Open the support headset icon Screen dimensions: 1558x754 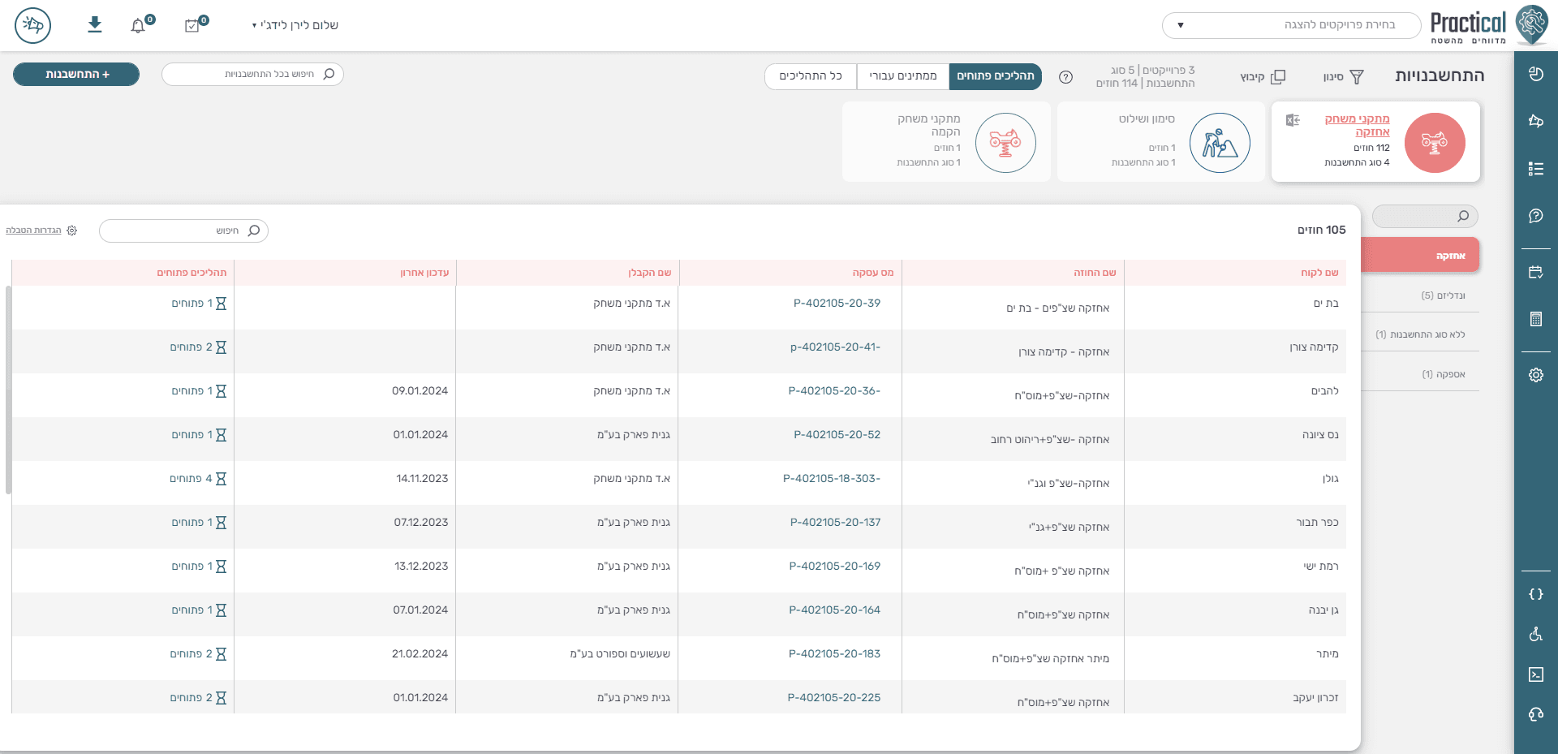1536,714
